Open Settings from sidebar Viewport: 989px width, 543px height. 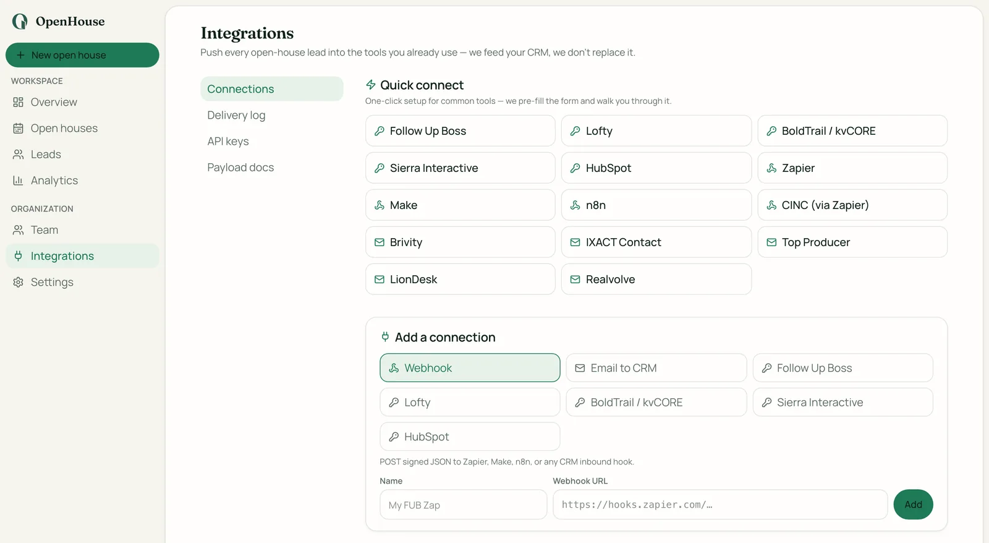[x=82, y=282]
